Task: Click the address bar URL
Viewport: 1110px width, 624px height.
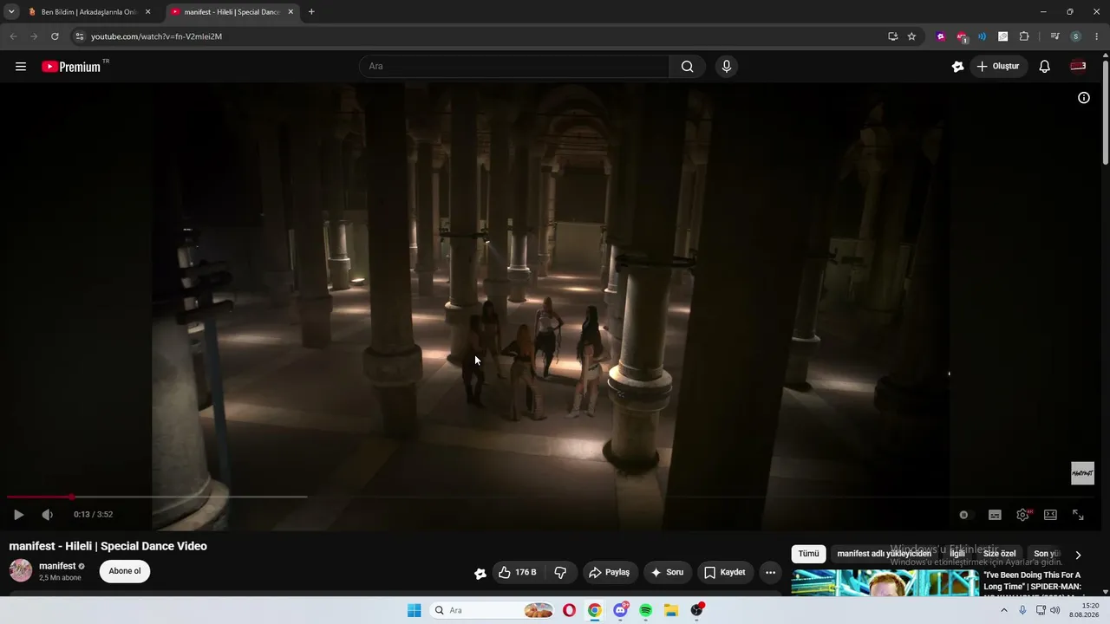Action: 156,36
